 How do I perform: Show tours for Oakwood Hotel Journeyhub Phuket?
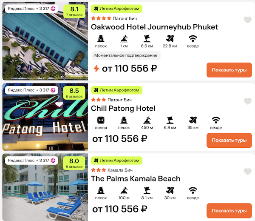(x=229, y=70)
